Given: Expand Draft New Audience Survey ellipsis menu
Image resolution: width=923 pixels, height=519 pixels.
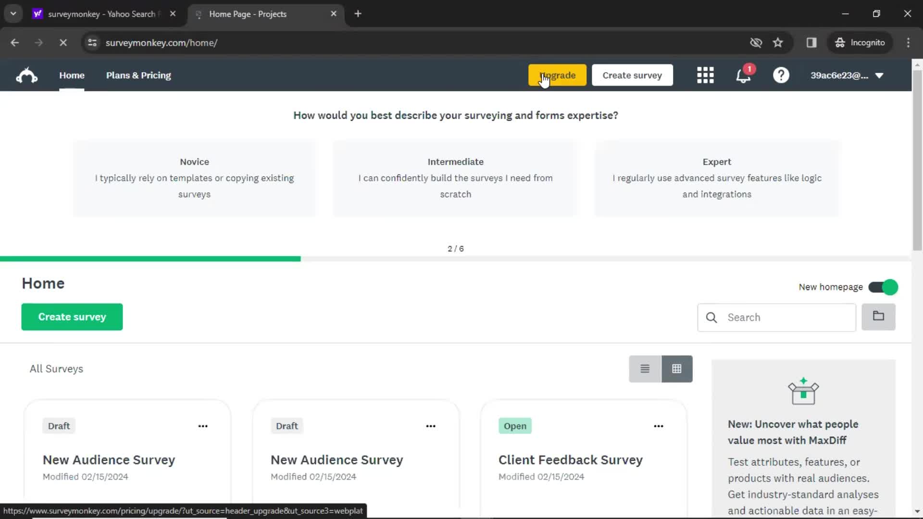Looking at the screenshot, I should (x=203, y=426).
